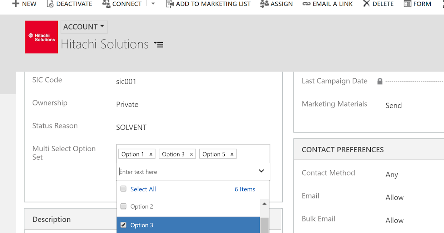This screenshot has height=233, width=444.
Task: Remove the Option 5 tag
Action: (232, 153)
